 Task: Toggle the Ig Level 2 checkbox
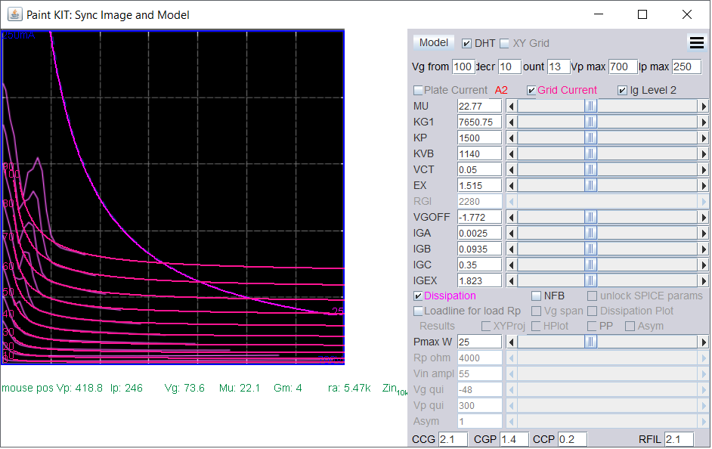[623, 91]
